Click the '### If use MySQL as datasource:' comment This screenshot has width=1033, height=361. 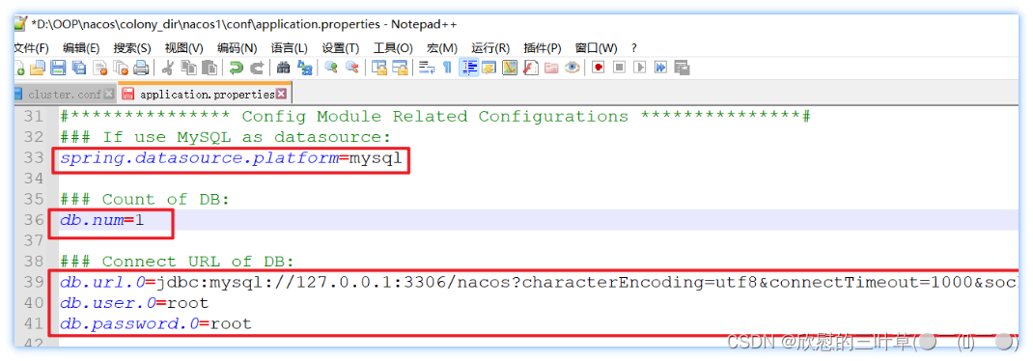point(225,137)
